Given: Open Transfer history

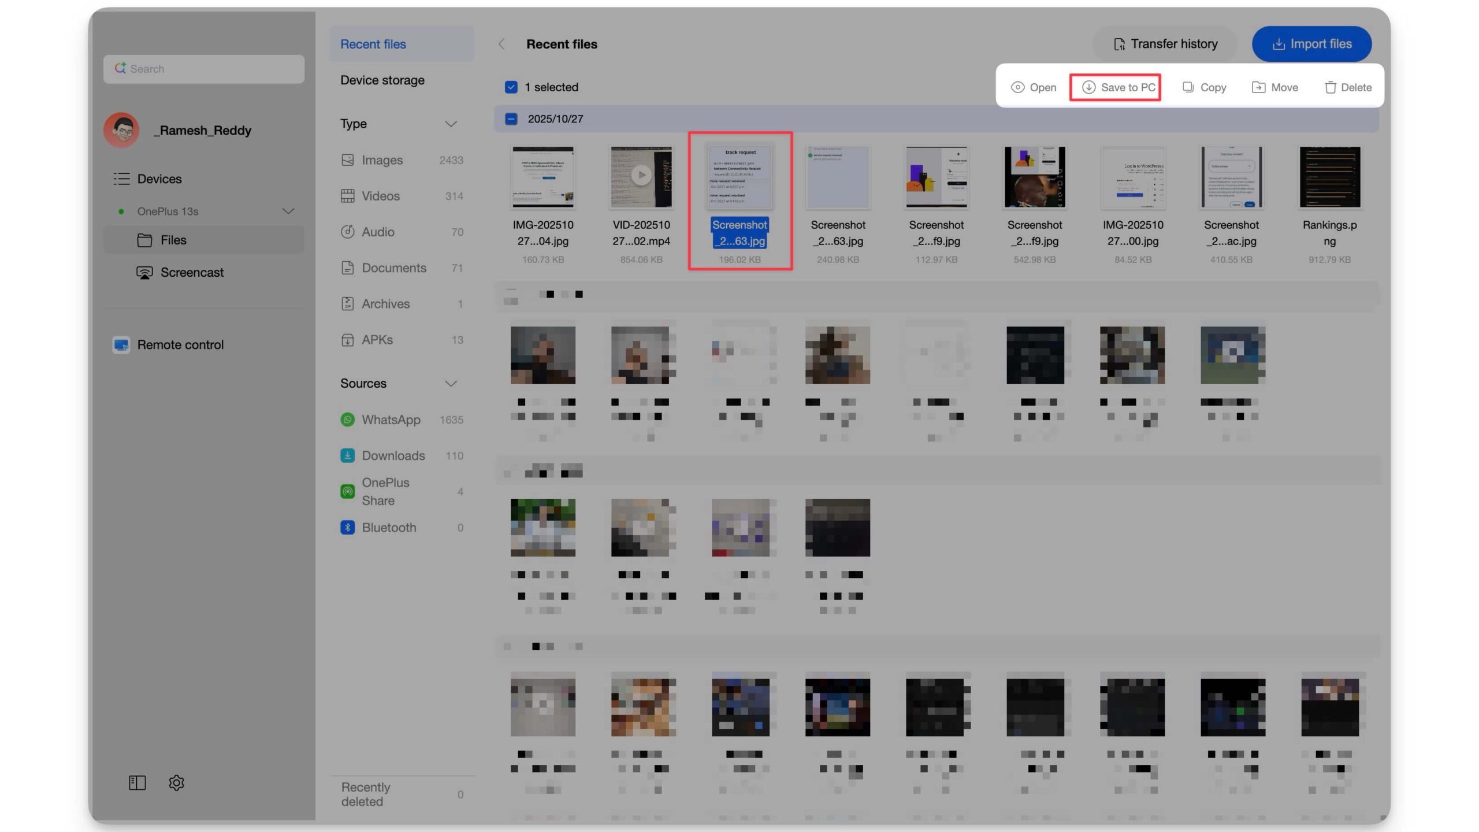Looking at the screenshot, I should click(1165, 43).
